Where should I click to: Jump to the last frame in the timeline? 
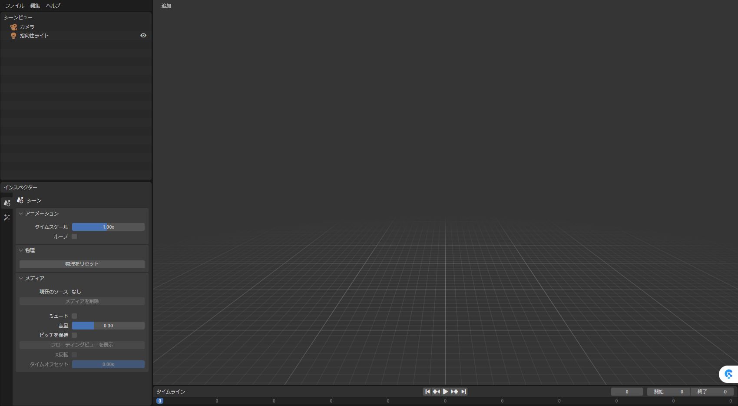click(463, 392)
